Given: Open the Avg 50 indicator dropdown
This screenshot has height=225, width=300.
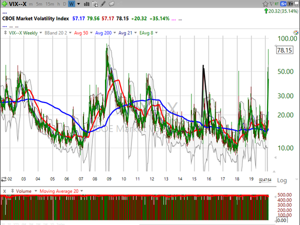Looking at the screenshot, I should point(91,33).
